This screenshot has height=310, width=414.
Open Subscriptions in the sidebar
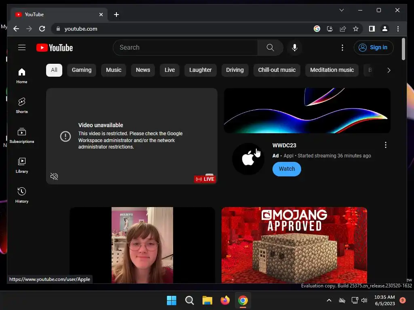22,136
